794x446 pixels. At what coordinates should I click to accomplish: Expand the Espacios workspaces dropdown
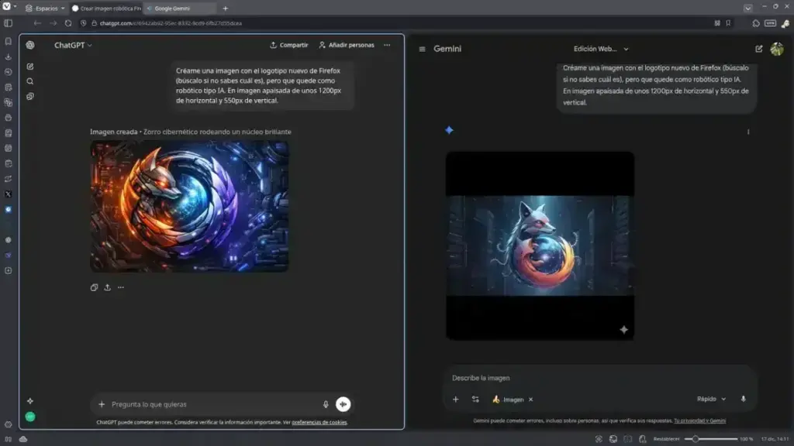coord(45,9)
